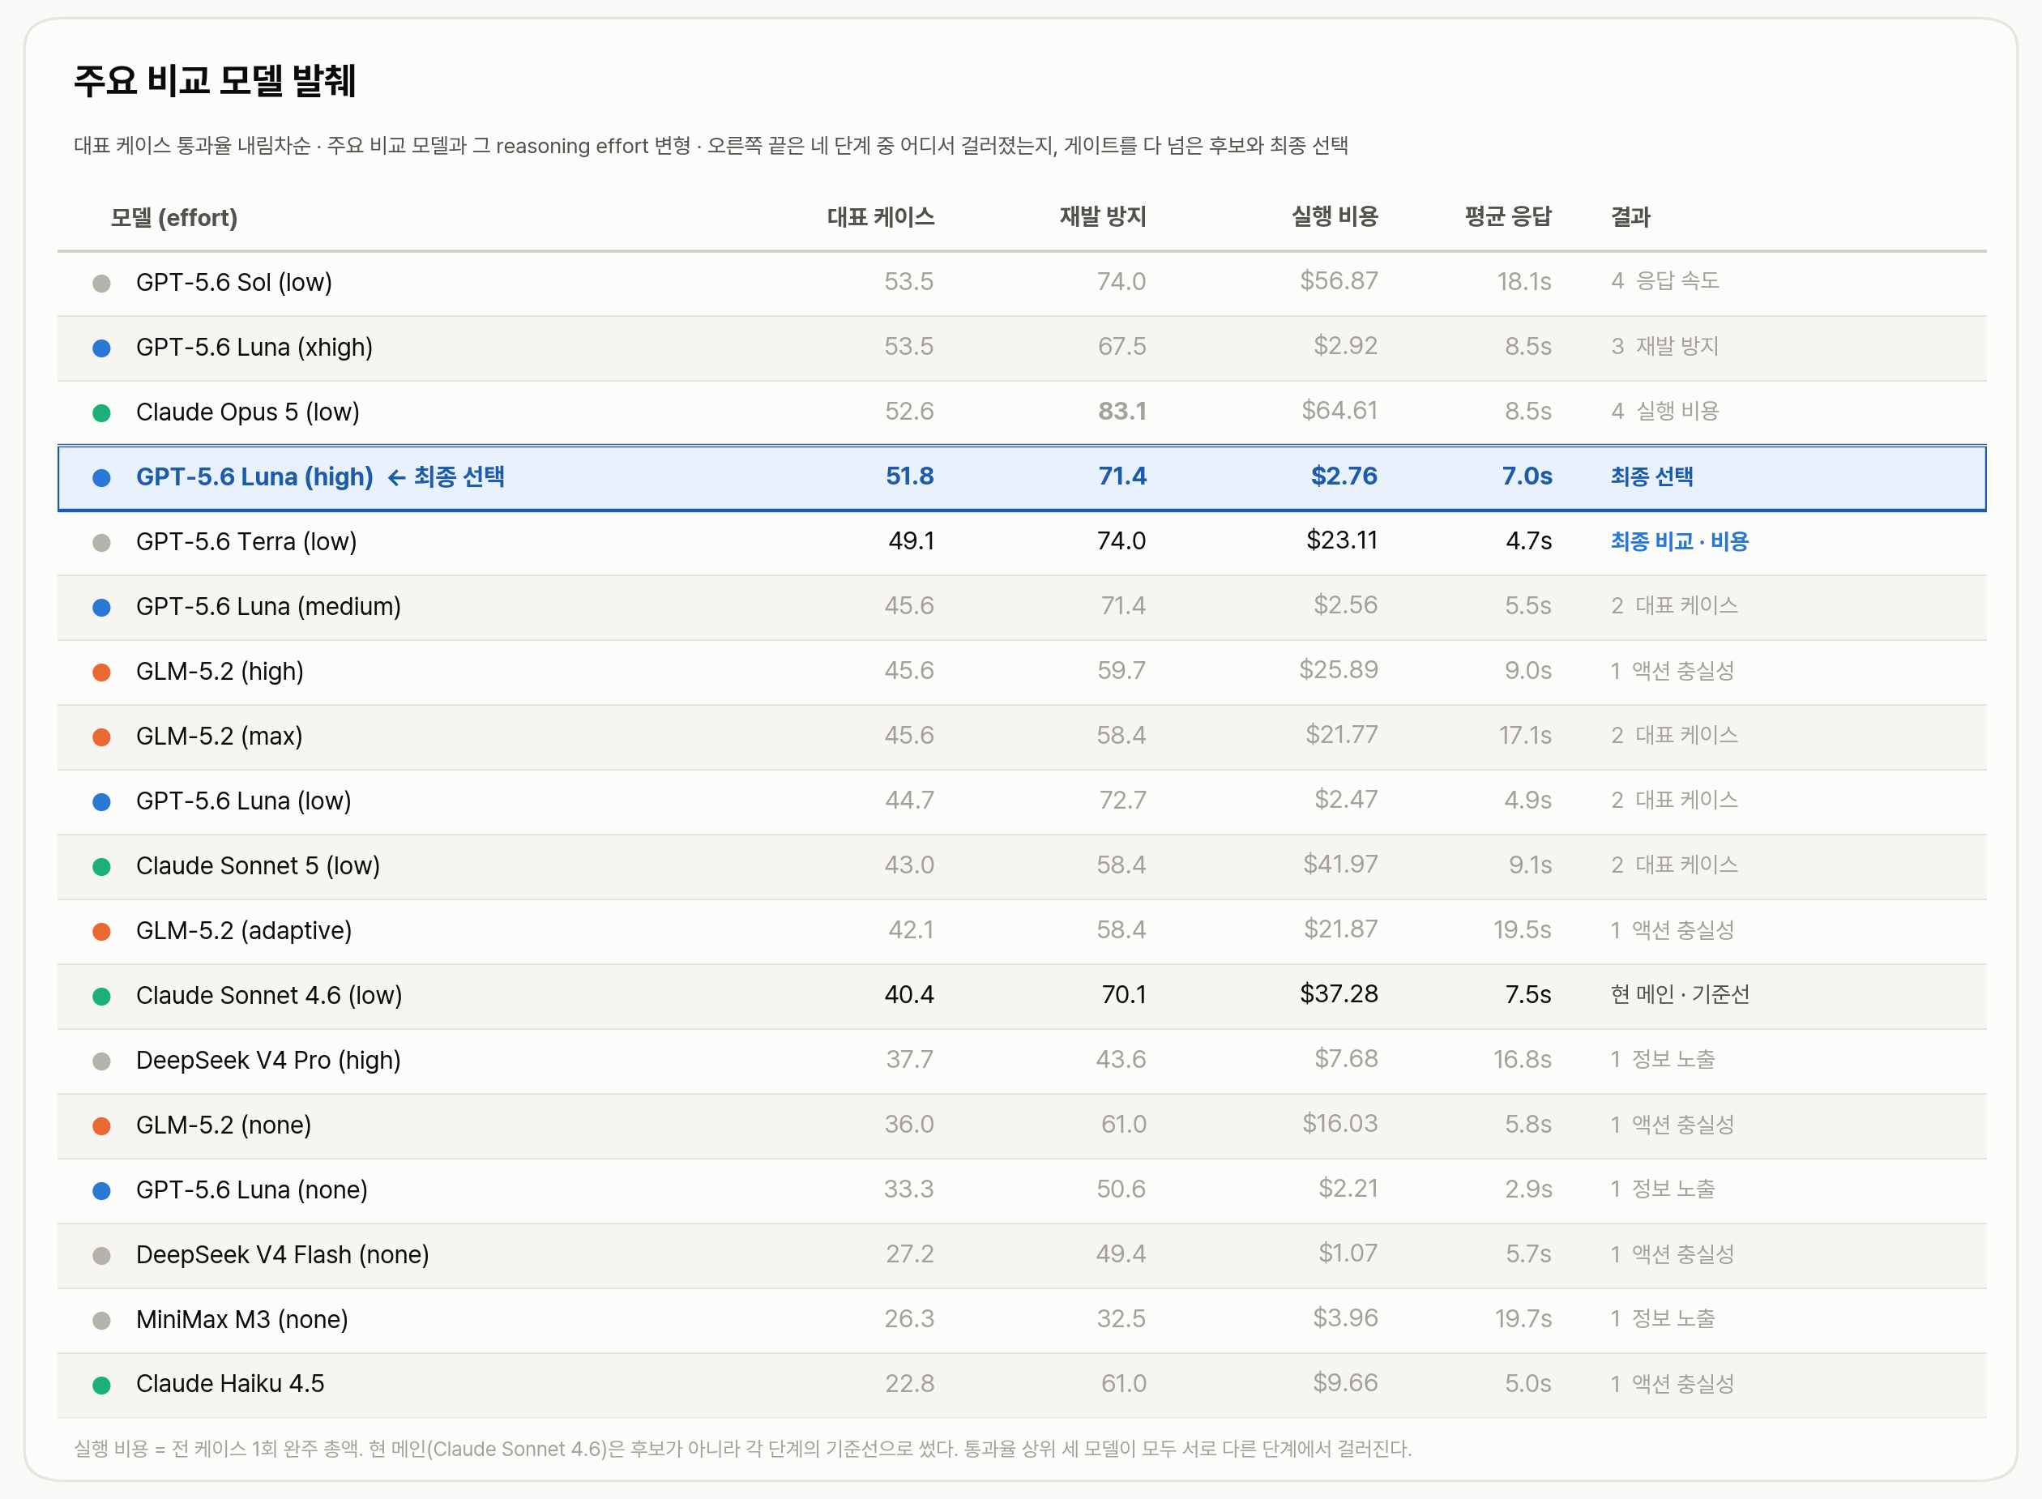This screenshot has width=2042, height=1499.
Task: Click the 재발 방지 value '43.6'
Action: point(1121,1060)
